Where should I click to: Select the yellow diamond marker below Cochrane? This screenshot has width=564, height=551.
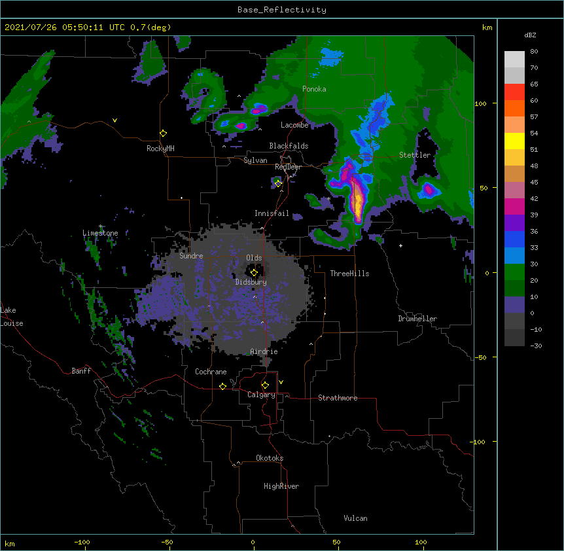point(222,386)
